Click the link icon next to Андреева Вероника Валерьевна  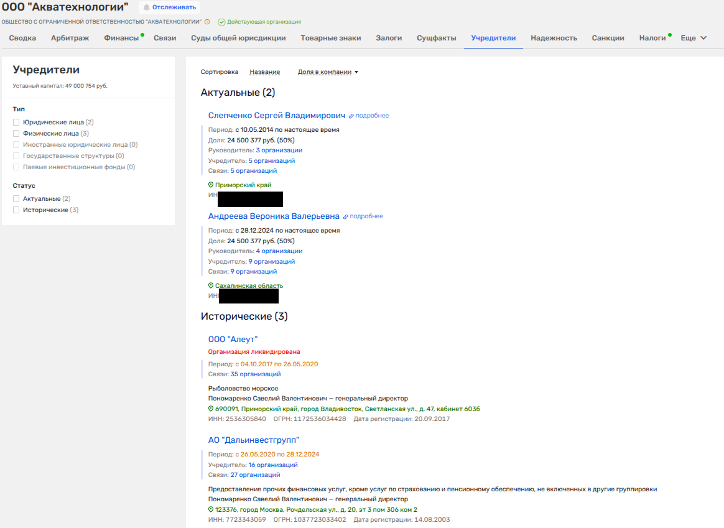tap(345, 216)
